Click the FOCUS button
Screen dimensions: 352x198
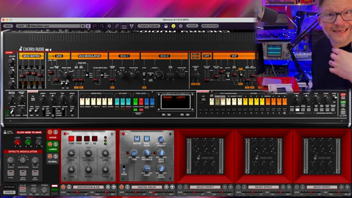pyautogui.click(x=192, y=26)
